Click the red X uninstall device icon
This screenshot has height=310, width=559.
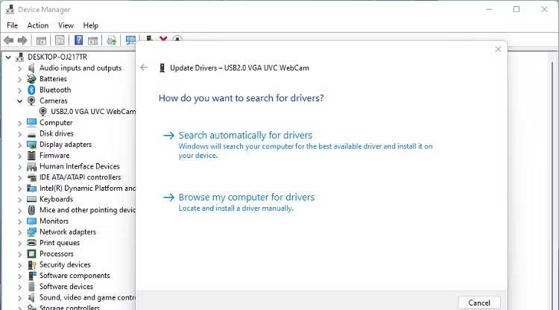point(163,38)
